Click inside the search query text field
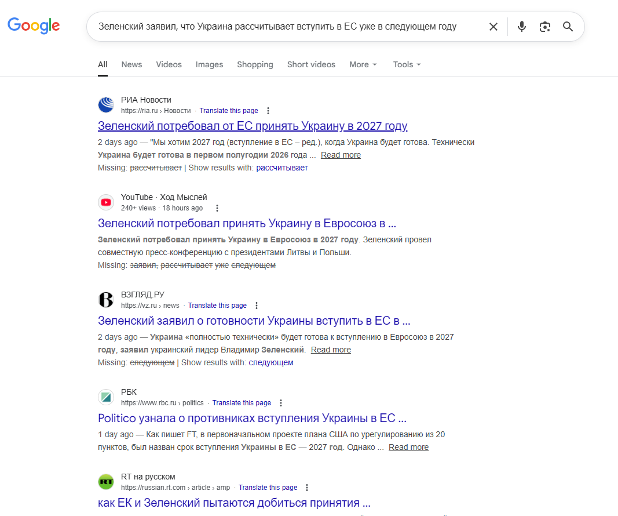The image size is (618, 516). coord(278,27)
